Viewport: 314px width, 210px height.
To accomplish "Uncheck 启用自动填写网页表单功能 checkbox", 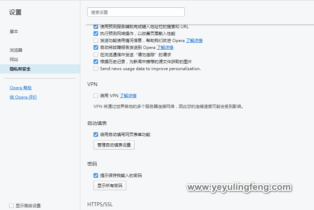I will click(96, 134).
